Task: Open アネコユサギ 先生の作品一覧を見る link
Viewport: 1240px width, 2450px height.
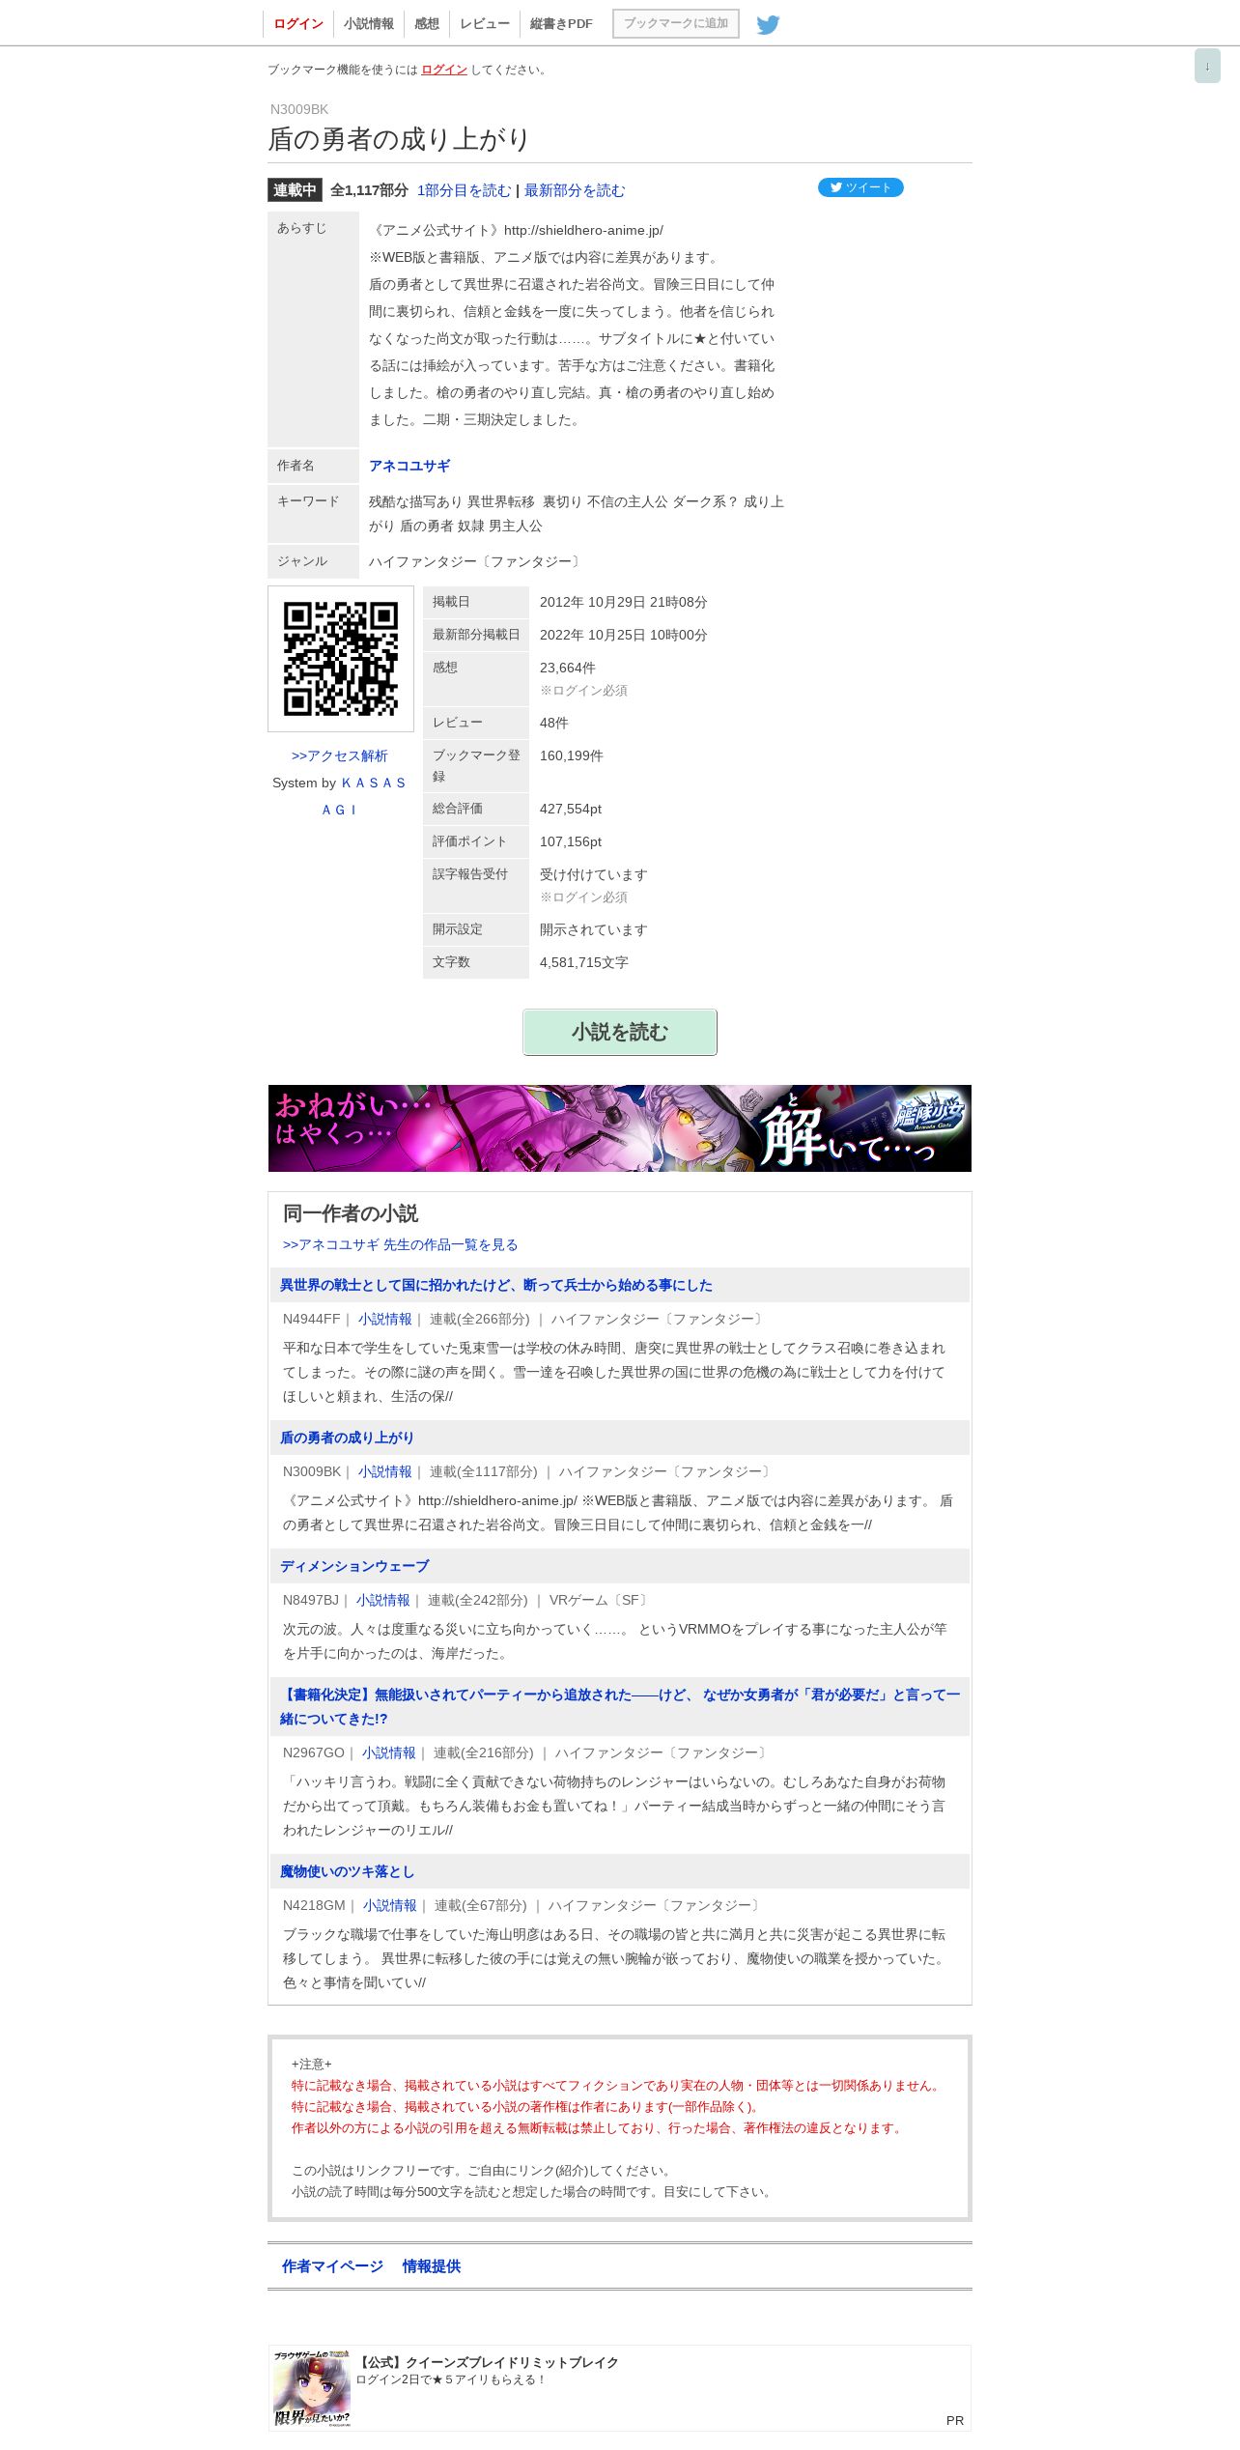Action: [x=401, y=1244]
